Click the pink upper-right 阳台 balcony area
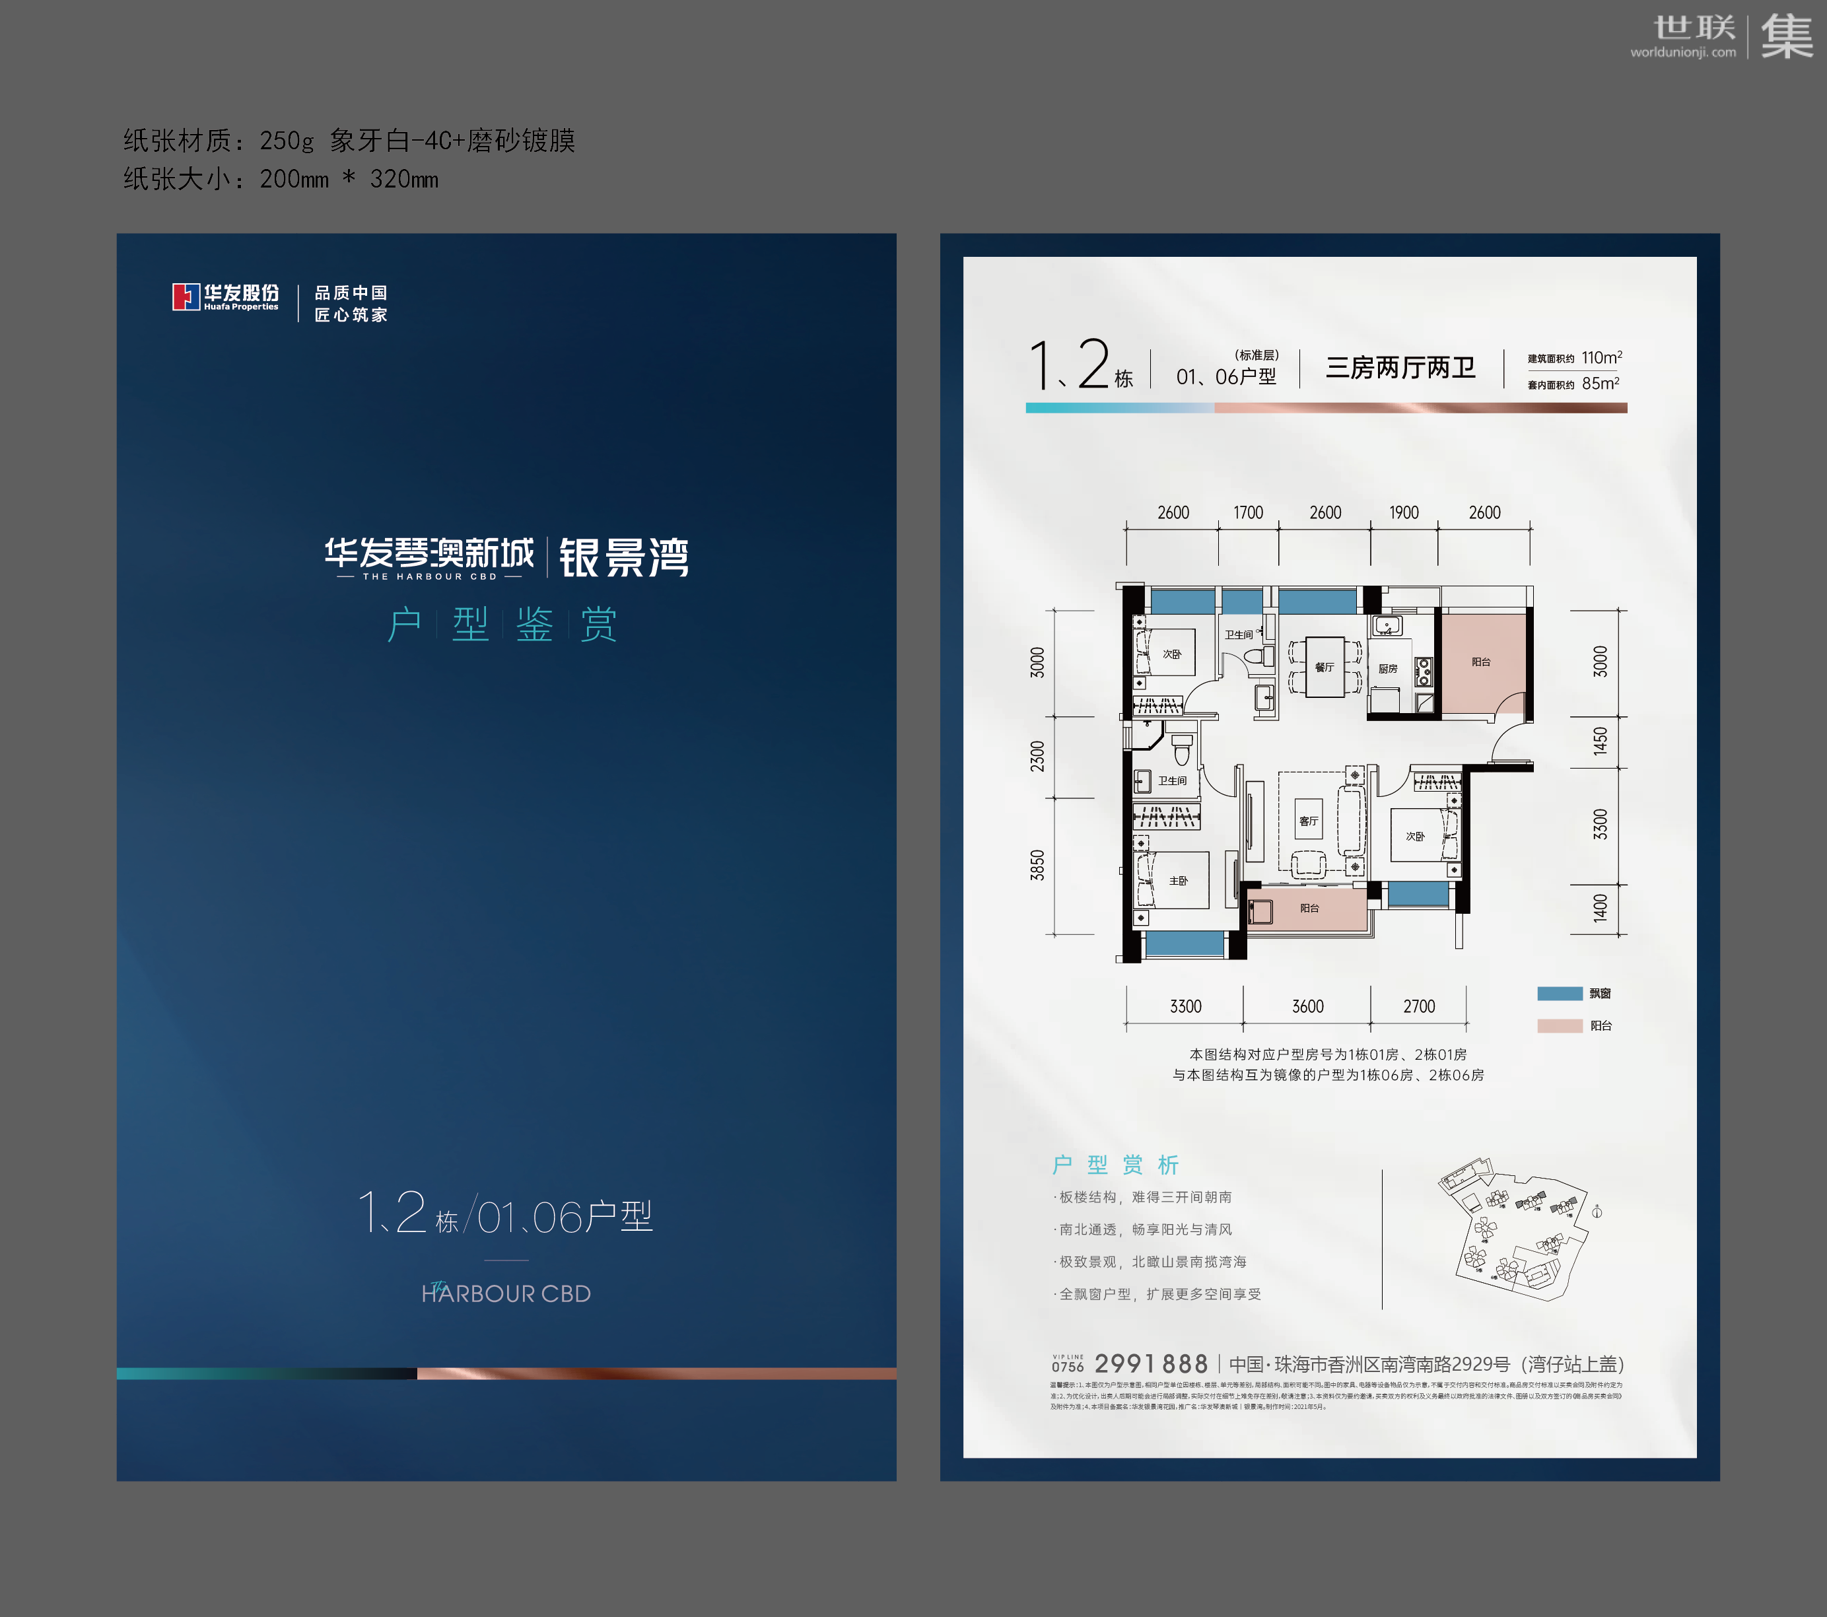The image size is (1827, 1617). click(x=1482, y=662)
